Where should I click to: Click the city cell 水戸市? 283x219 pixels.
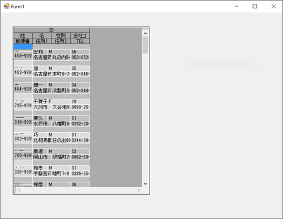click(x=42, y=124)
